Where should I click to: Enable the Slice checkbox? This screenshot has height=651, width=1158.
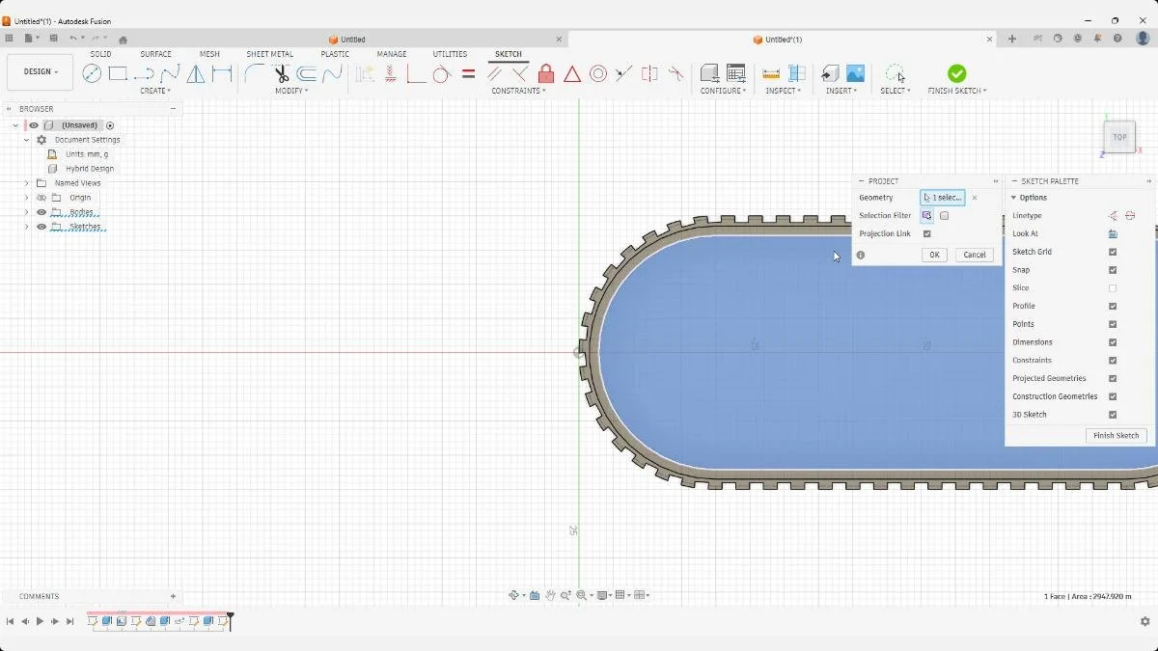tap(1113, 288)
